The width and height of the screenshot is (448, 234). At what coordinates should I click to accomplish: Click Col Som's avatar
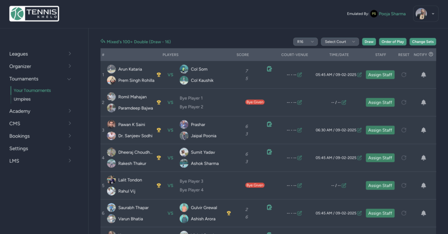(x=184, y=69)
